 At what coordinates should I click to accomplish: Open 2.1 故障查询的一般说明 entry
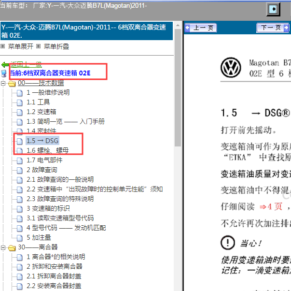60,179
